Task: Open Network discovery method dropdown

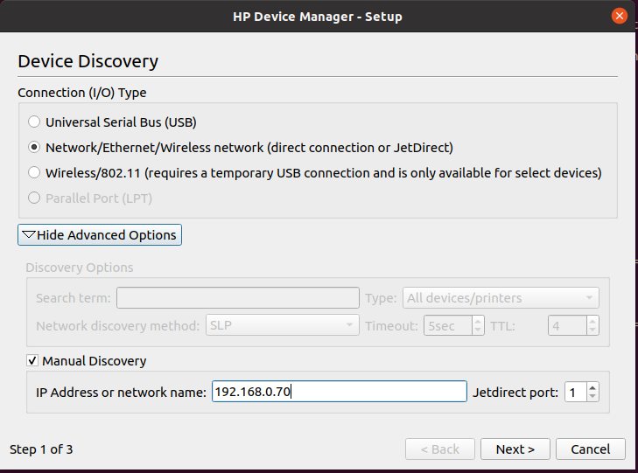Action: pyautogui.click(x=282, y=326)
